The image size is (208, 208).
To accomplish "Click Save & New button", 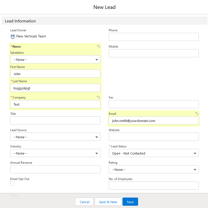I will 108,202.
